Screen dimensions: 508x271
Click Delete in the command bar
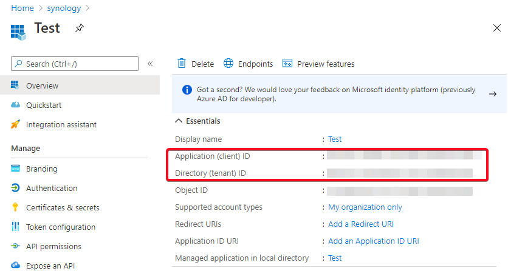tap(196, 64)
